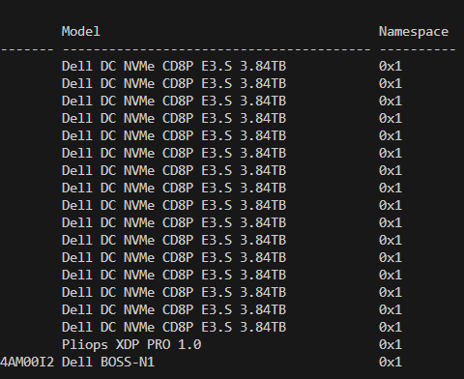Click the dashed separator above serial column
This screenshot has height=379, width=464.
(x=27, y=49)
